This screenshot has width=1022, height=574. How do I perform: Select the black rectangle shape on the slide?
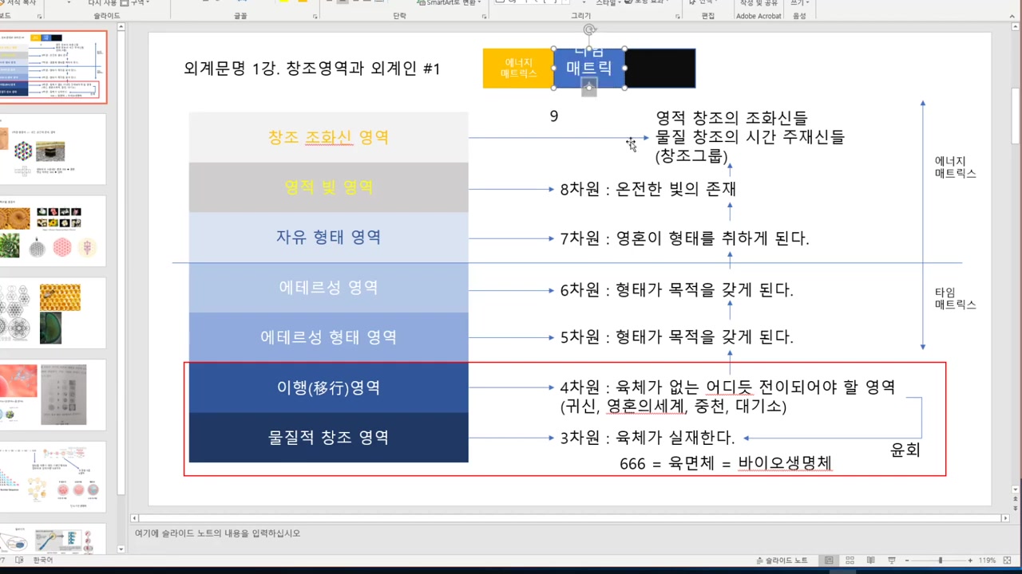click(x=660, y=69)
